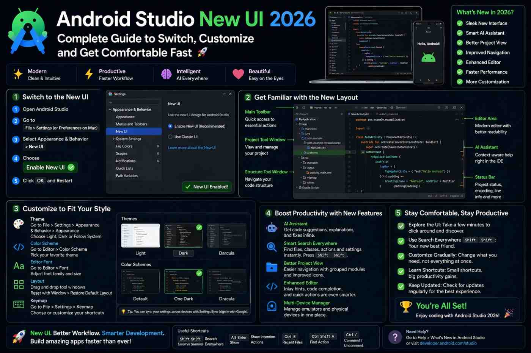Switch to the activity_main.xml editor tab
The height and width of the screenshot is (353, 531).
tap(387, 114)
